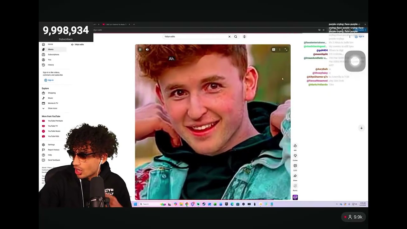Dislike the Short with thumbs down
The height and width of the screenshot is (229, 407).
tap(295, 156)
